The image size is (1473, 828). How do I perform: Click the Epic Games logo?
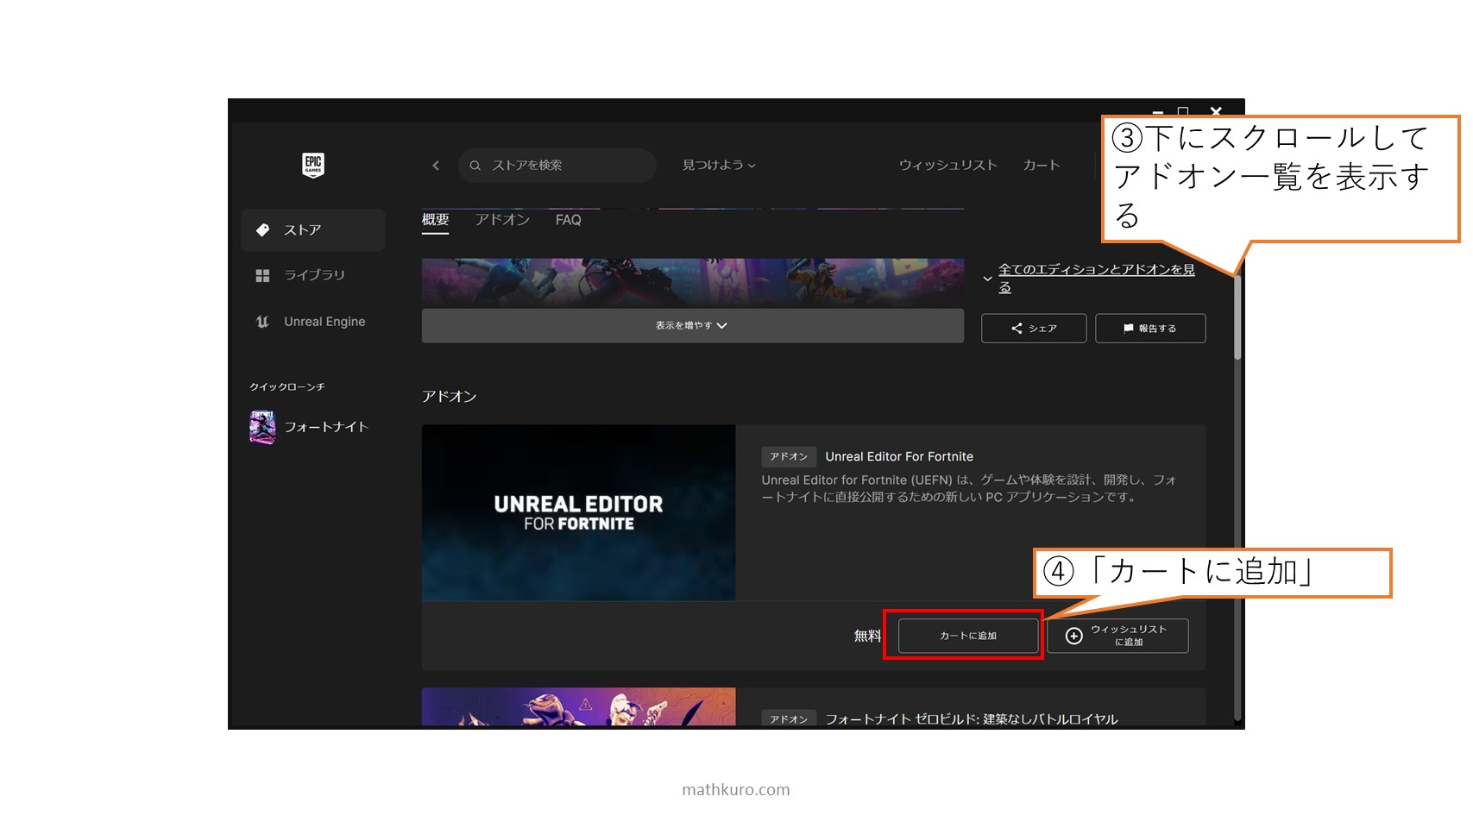coord(313,165)
